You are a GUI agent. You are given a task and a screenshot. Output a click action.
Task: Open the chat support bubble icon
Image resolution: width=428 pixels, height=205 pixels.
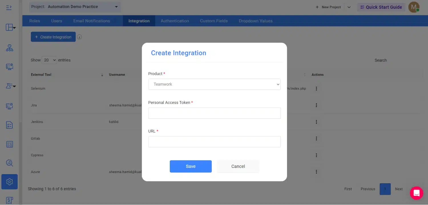(x=416, y=193)
